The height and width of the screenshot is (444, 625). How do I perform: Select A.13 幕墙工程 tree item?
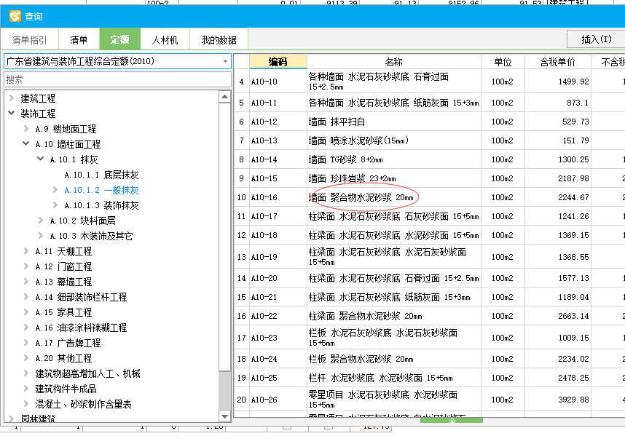point(63,282)
